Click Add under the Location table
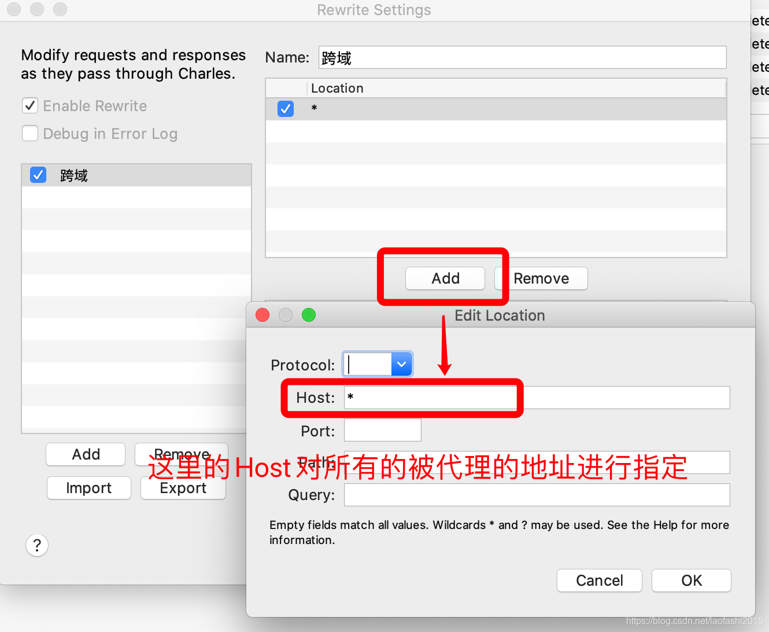 tap(445, 278)
